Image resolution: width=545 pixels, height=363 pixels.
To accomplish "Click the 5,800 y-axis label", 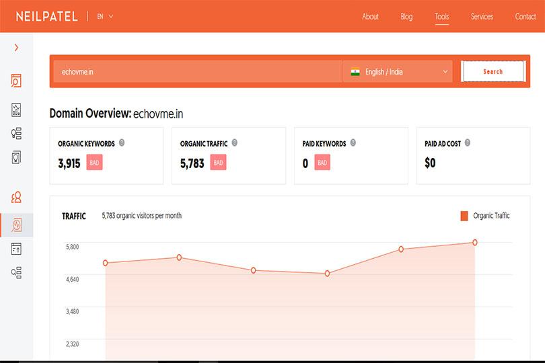I will 72,247.
